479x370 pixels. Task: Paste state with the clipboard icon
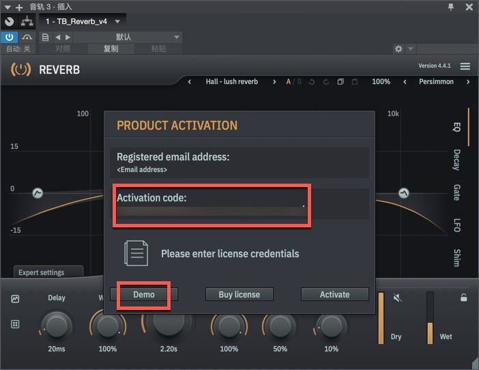tap(355, 81)
